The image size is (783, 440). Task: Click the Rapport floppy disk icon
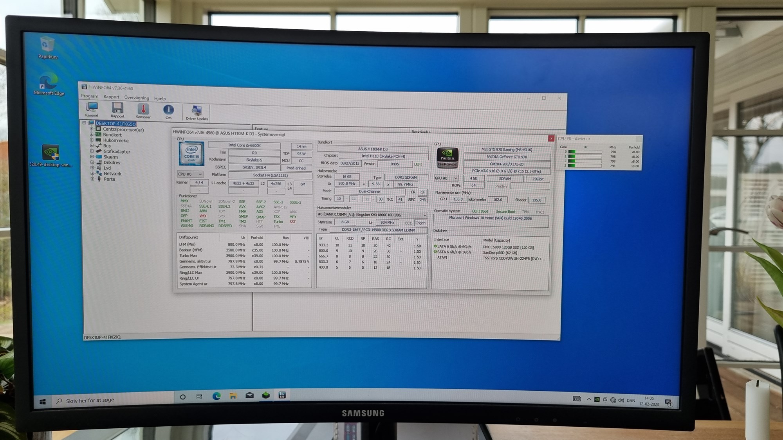(117, 108)
